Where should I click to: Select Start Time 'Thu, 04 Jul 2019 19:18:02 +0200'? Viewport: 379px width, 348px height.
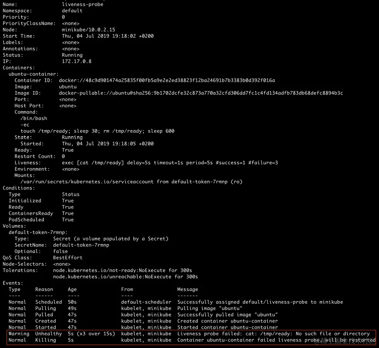point(108,36)
